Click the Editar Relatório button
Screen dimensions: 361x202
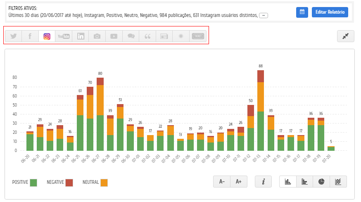click(330, 12)
